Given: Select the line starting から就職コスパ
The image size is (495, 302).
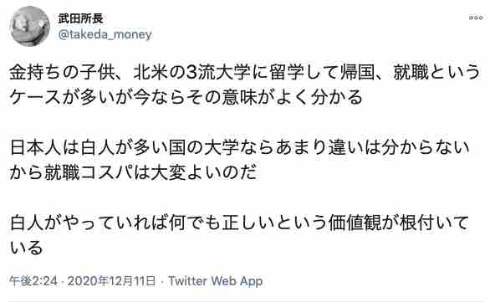Looking at the screenshot, I should (133, 173).
